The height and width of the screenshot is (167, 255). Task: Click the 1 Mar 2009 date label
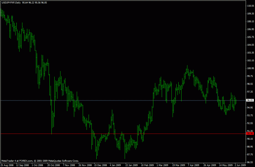(162, 165)
